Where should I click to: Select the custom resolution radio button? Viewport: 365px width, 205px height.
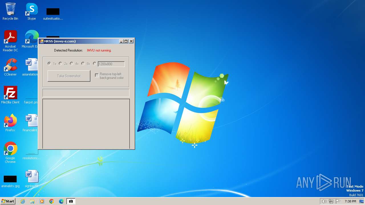pyautogui.click(x=95, y=64)
